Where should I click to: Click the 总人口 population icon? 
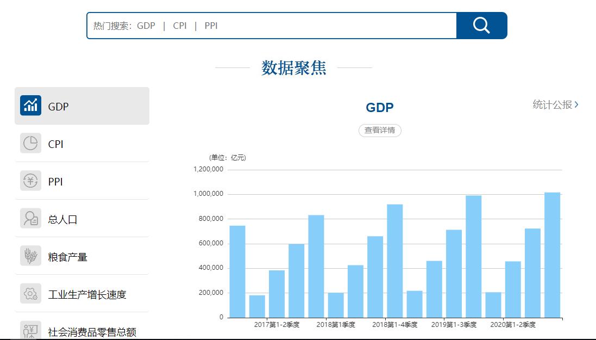click(31, 218)
